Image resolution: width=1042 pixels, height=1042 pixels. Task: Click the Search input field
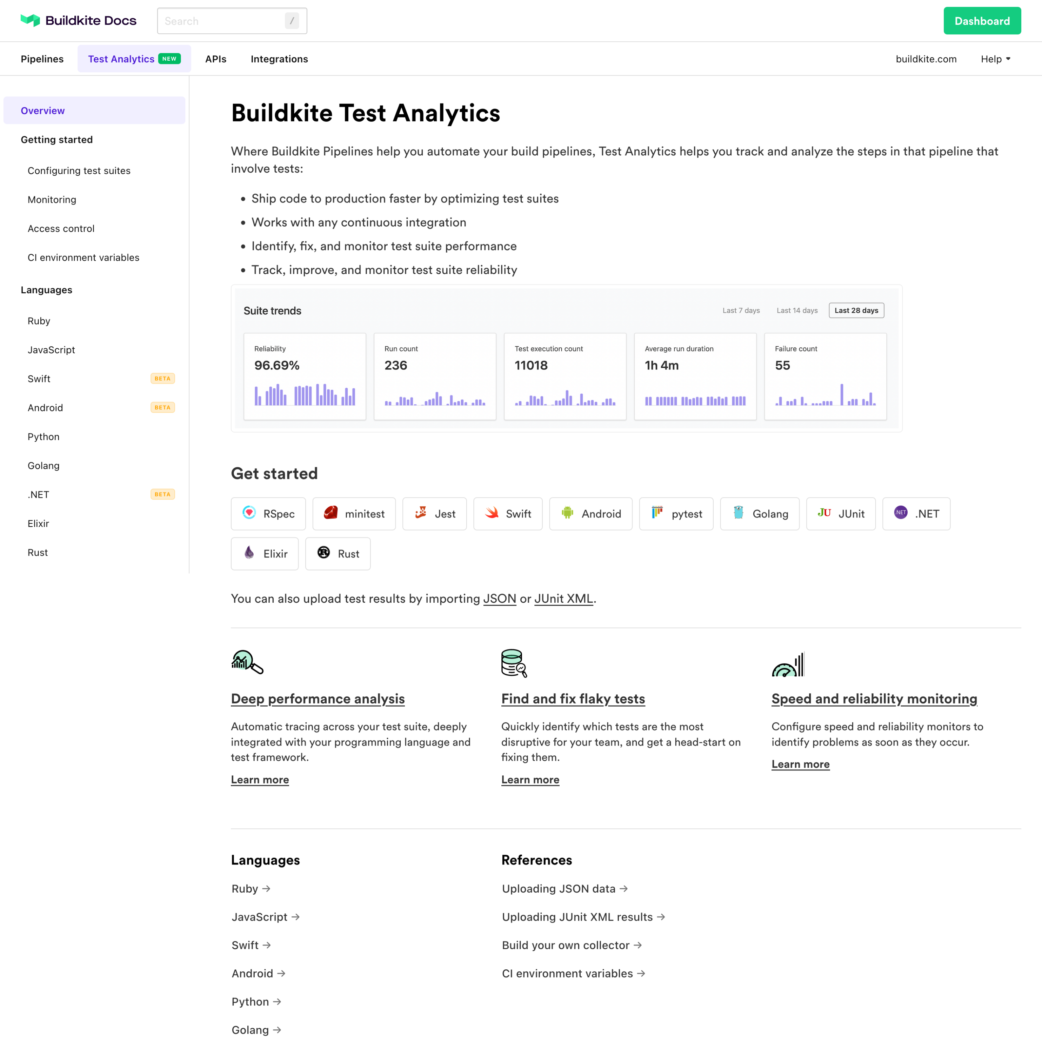point(232,21)
